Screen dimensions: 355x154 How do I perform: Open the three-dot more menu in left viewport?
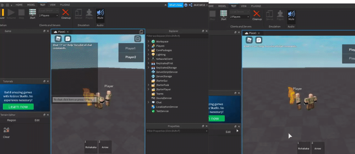click(x=137, y=39)
